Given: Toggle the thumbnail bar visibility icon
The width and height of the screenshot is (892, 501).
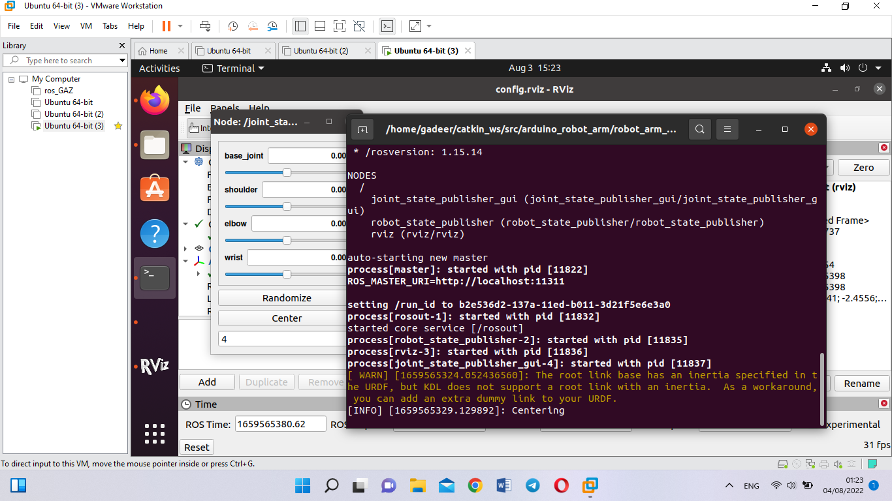Looking at the screenshot, I should (x=319, y=26).
